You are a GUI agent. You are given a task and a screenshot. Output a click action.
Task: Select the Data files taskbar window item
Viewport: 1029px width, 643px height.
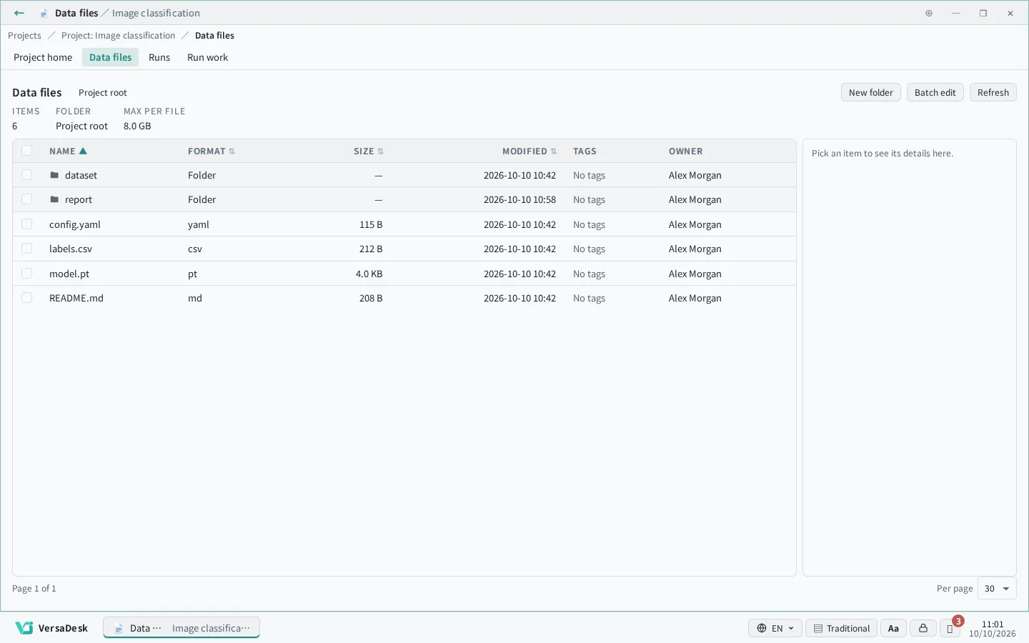pos(182,628)
